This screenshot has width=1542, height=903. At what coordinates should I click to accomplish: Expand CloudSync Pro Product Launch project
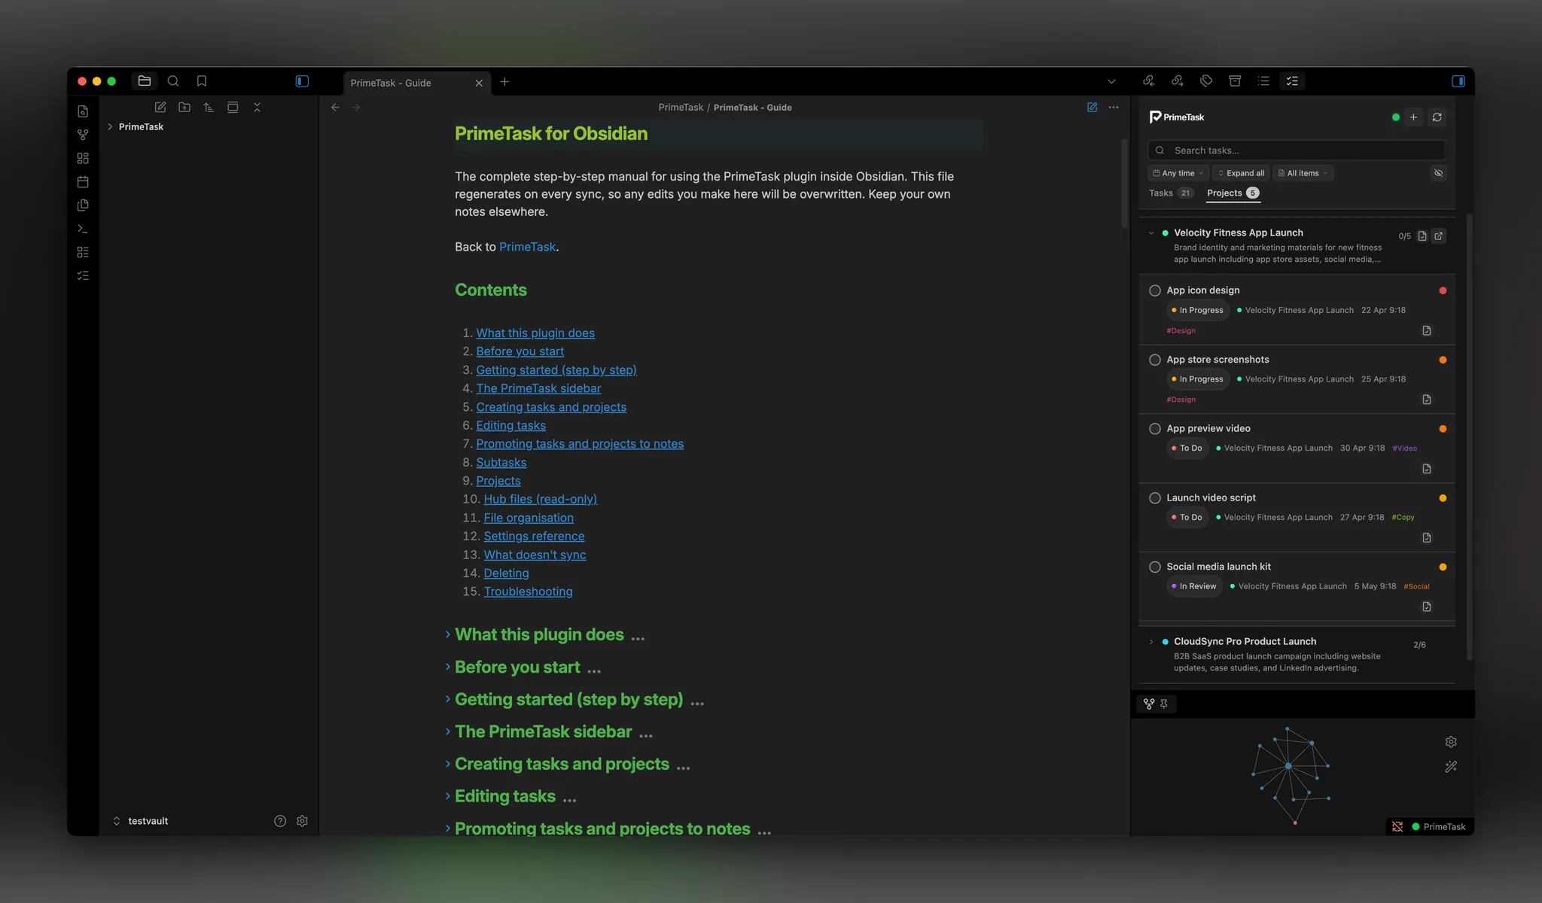tap(1151, 642)
